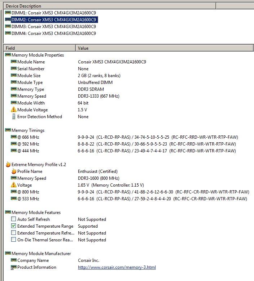
Task: Click the @ 800 MHz row icon
Action: [x=14, y=192]
